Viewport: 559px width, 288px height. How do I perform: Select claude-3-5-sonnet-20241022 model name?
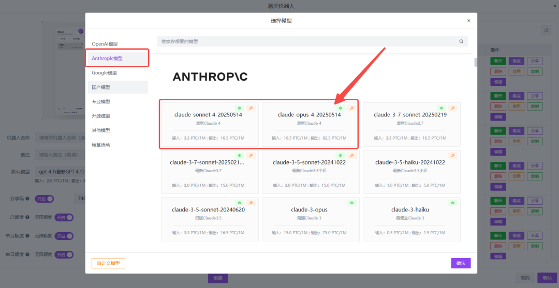pos(309,162)
